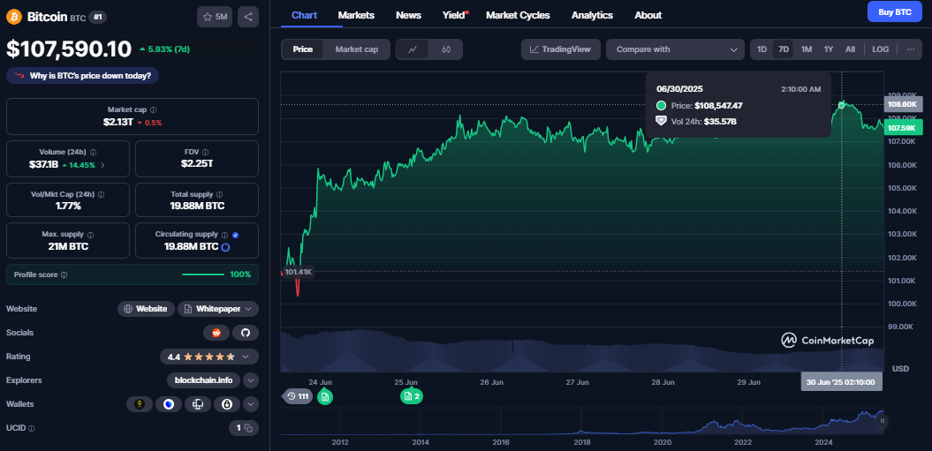Expand Volume (24h) details arrow
This screenshot has width=932, height=451.
(x=102, y=164)
